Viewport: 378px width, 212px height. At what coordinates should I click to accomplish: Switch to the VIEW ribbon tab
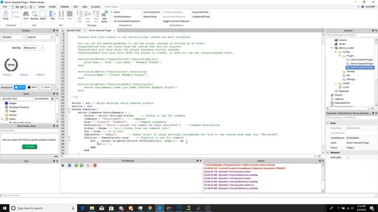coord(84,6)
